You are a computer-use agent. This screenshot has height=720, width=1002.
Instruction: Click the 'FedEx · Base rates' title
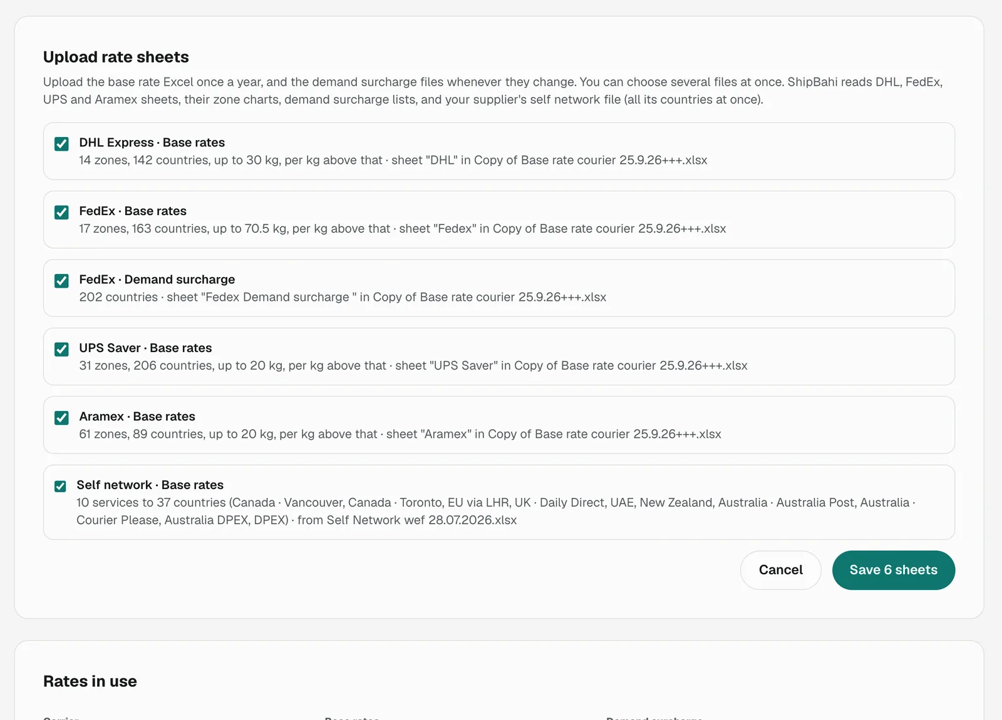(133, 211)
